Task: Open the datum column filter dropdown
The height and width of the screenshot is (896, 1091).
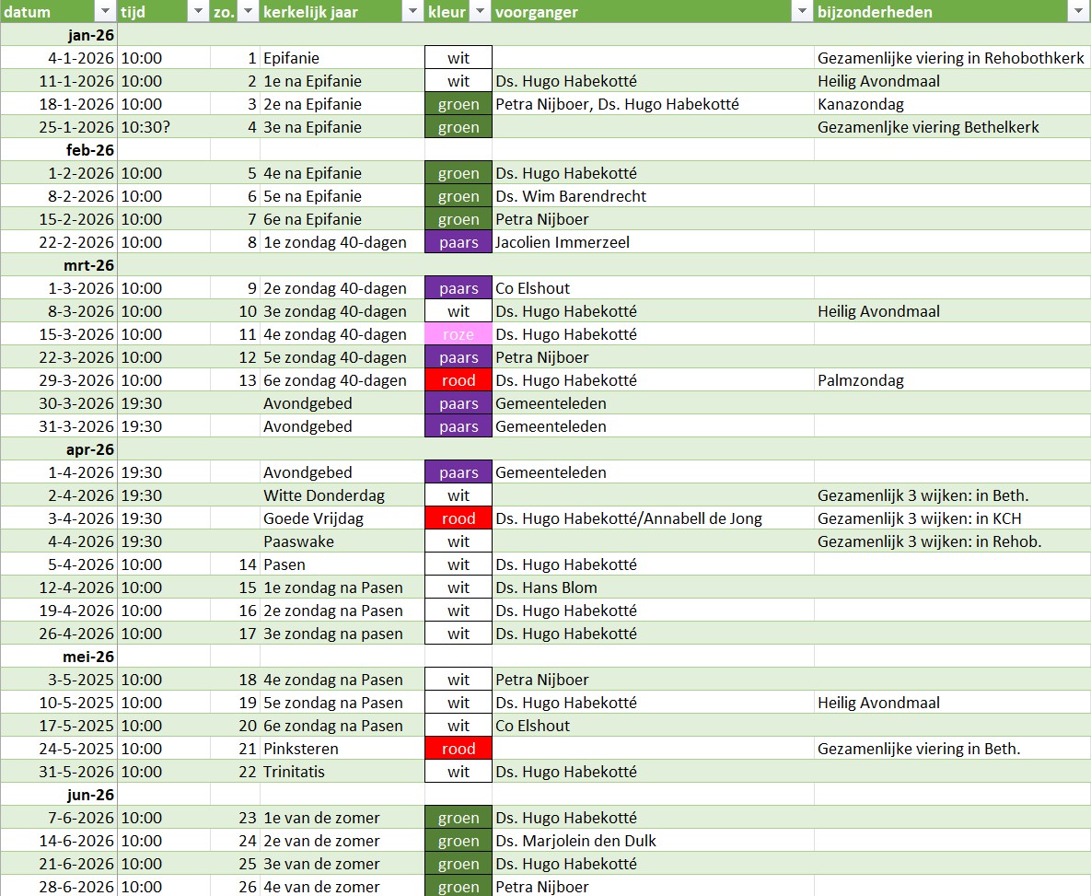Action: [104, 12]
